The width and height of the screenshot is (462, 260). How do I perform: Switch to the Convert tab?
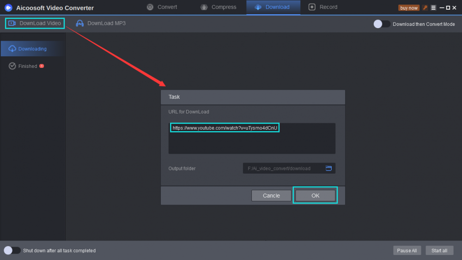pos(162,7)
